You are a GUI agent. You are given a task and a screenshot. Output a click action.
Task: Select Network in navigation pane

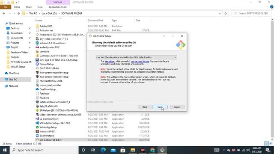click(13, 86)
